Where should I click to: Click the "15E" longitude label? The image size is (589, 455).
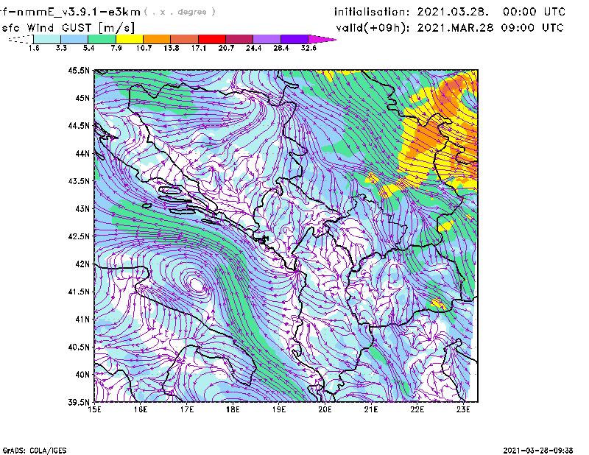pyautogui.click(x=94, y=409)
